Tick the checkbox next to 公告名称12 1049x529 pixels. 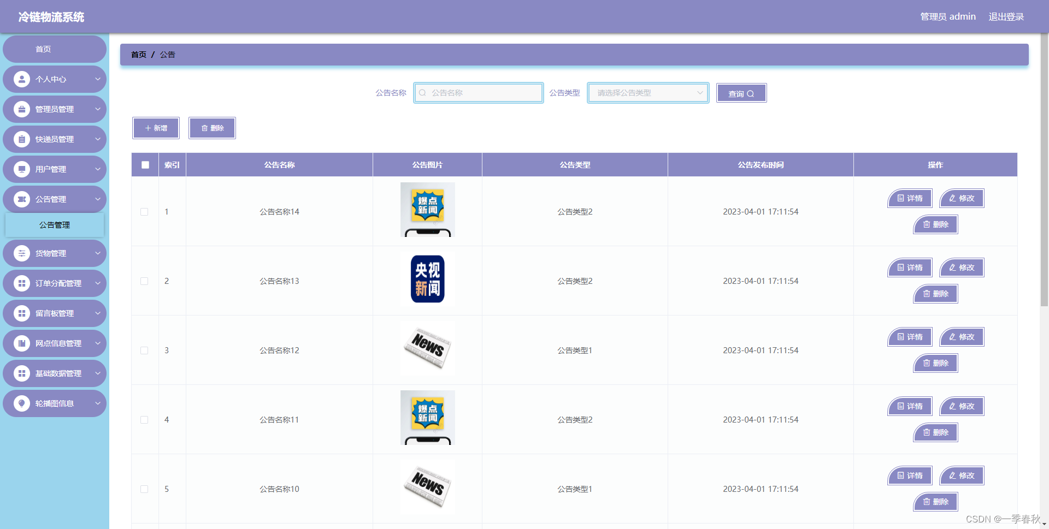144,350
